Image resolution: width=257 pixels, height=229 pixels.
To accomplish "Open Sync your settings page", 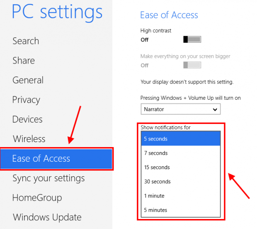I will [48, 178].
